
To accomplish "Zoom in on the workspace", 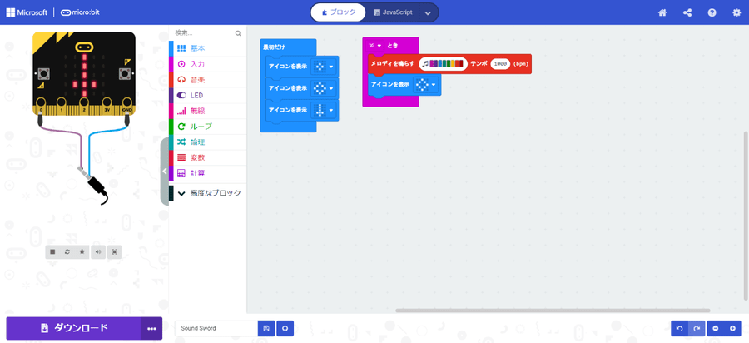I will (x=732, y=328).
